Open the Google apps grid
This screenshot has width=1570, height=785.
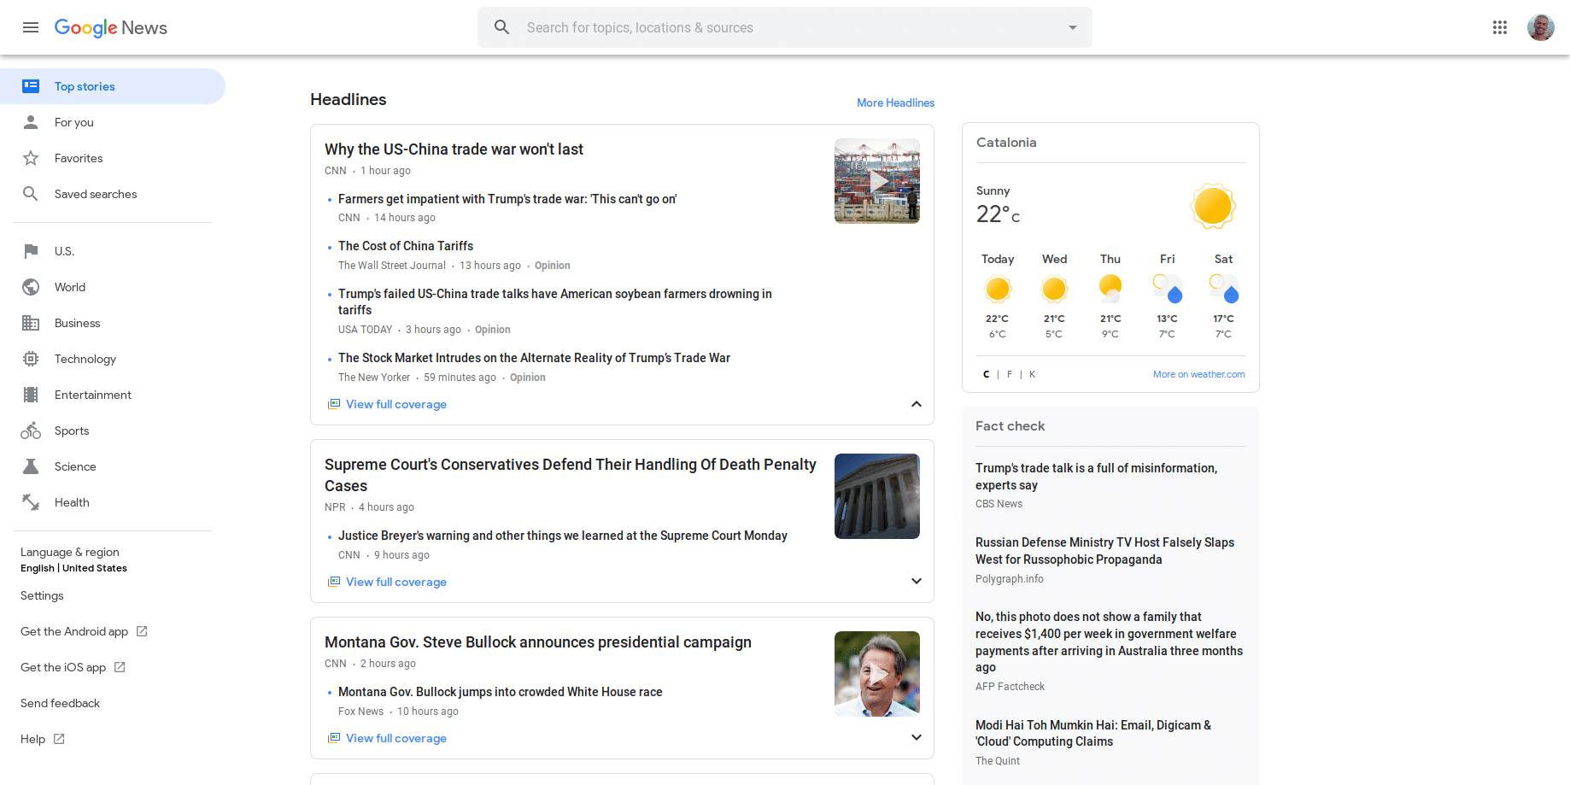coord(1499,27)
